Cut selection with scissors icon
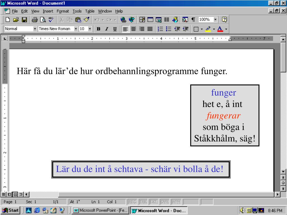This screenshot has width=287, height=215. [x=61, y=19]
